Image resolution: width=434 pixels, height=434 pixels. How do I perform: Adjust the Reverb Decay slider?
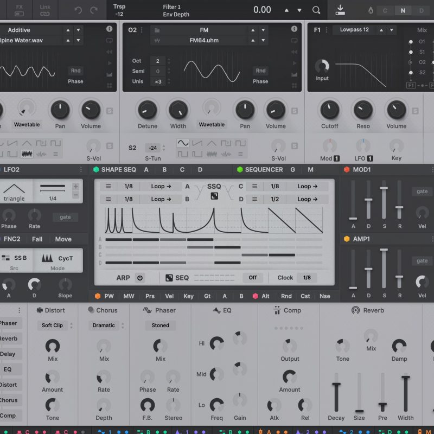pos(336,398)
